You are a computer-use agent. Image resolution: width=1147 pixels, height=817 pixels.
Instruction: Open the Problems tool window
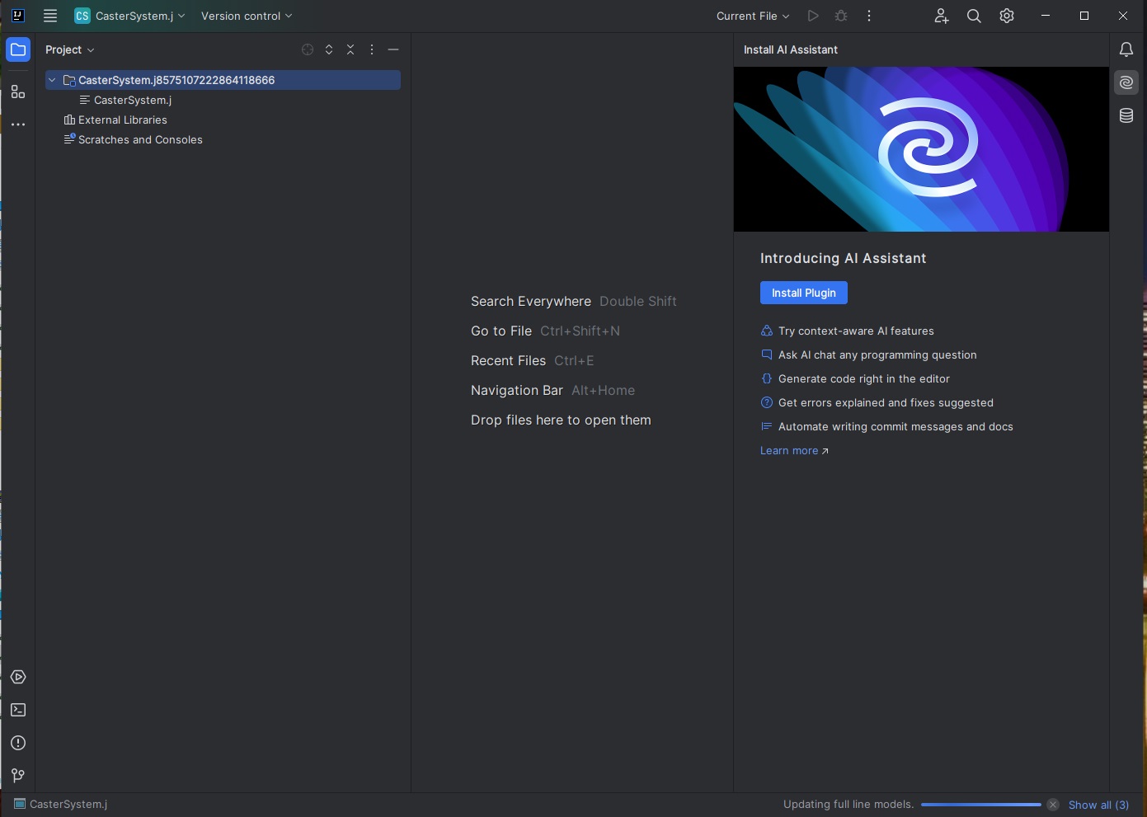coord(18,743)
